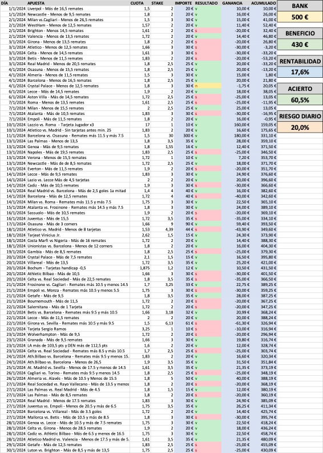Select the 60,5% hit rate cell

tap(300, 100)
